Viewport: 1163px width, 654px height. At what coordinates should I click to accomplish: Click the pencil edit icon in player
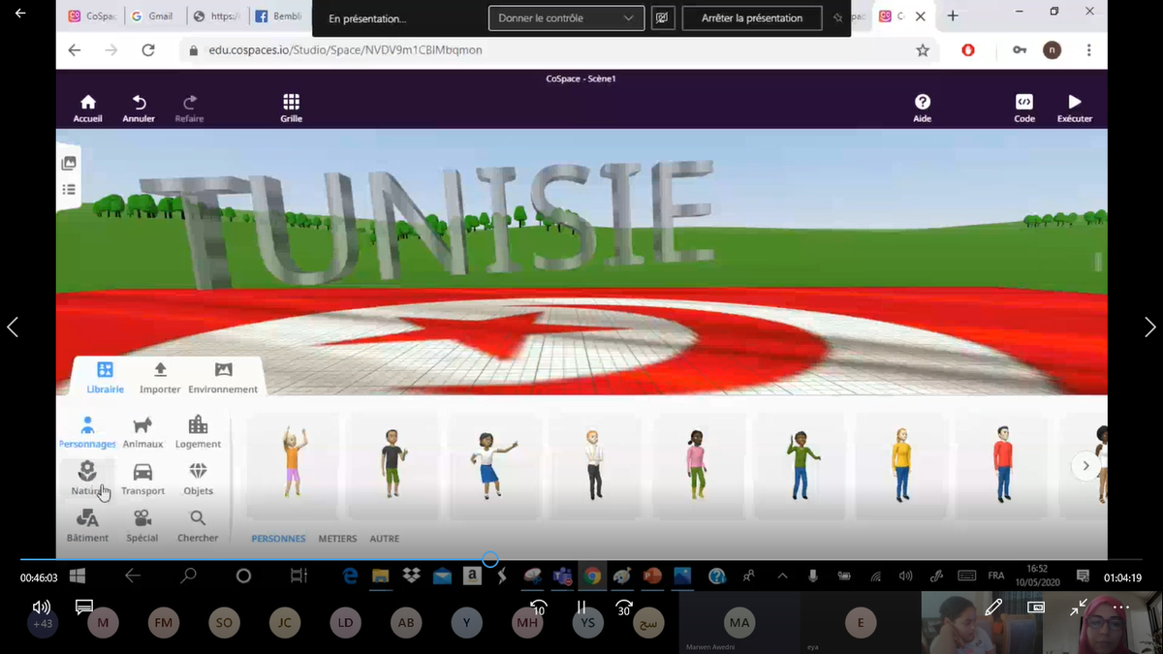pyautogui.click(x=993, y=607)
